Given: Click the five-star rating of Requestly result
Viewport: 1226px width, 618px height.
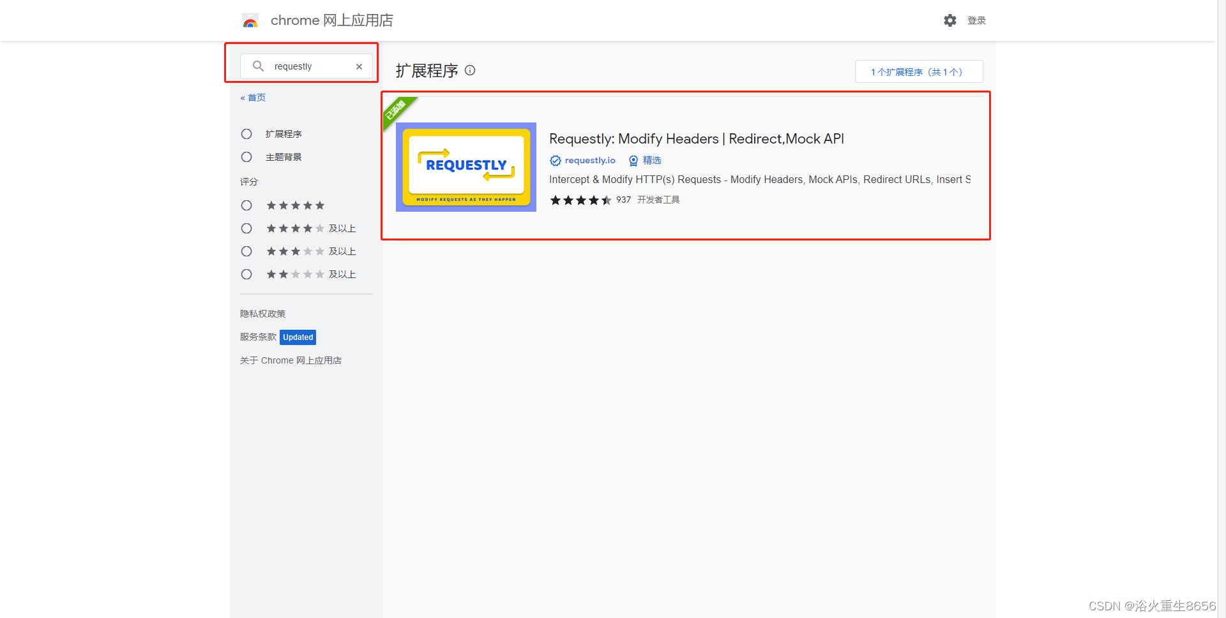Looking at the screenshot, I should pos(580,200).
